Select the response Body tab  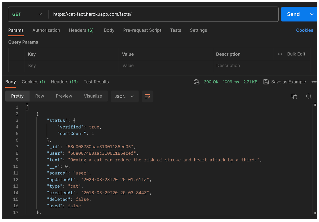11,82
